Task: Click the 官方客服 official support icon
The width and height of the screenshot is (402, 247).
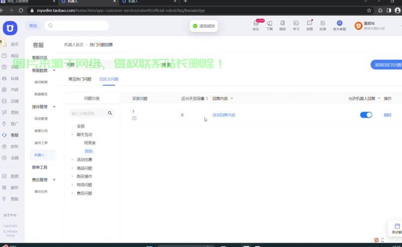Action: point(339,25)
